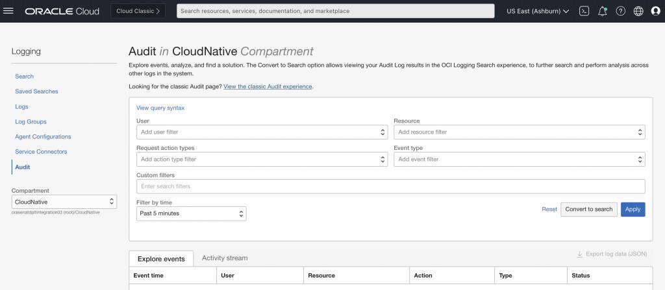Open Saved Searches in the sidebar
Screen dimensions: 665x290
[36, 91]
